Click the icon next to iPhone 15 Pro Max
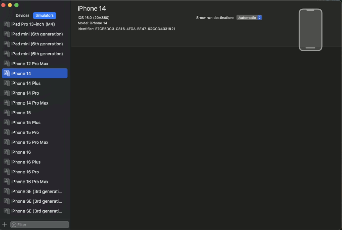The width and height of the screenshot is (342, 230). (x=7, y=142)
